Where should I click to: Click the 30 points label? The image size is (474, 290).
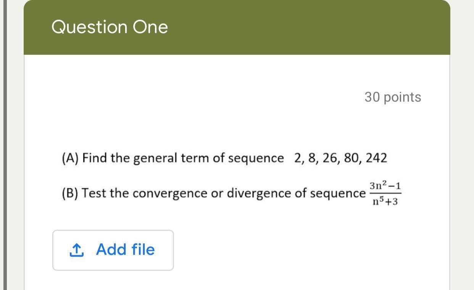pos(393,97)
